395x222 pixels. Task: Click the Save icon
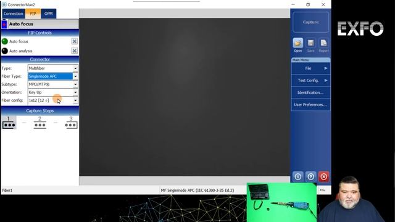pyautogui.click(x=310, y=43)
